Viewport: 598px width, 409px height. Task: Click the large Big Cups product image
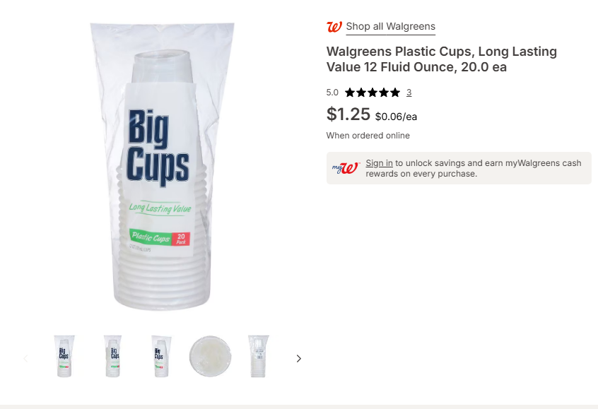[162, 167]
